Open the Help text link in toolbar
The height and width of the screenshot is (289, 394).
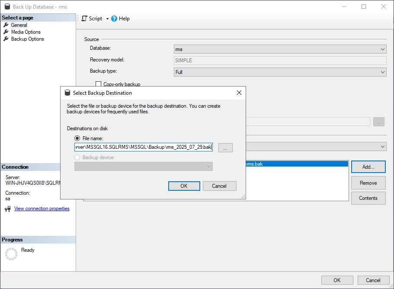pos(124,19)
